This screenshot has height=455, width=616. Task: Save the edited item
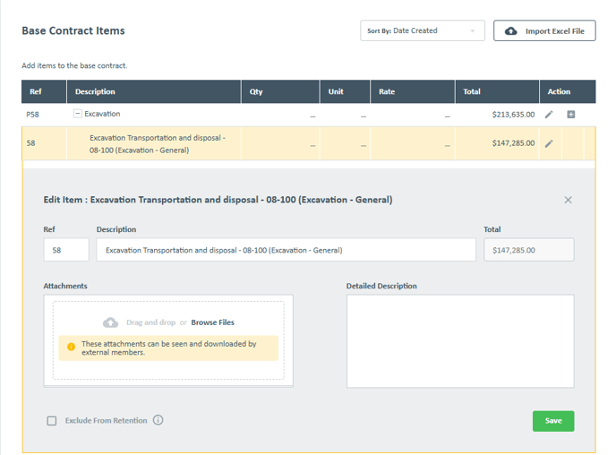click(x=552, y=421)
